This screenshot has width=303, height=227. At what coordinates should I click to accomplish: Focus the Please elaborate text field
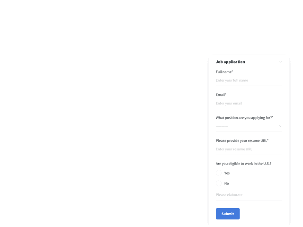pos(249,195)
